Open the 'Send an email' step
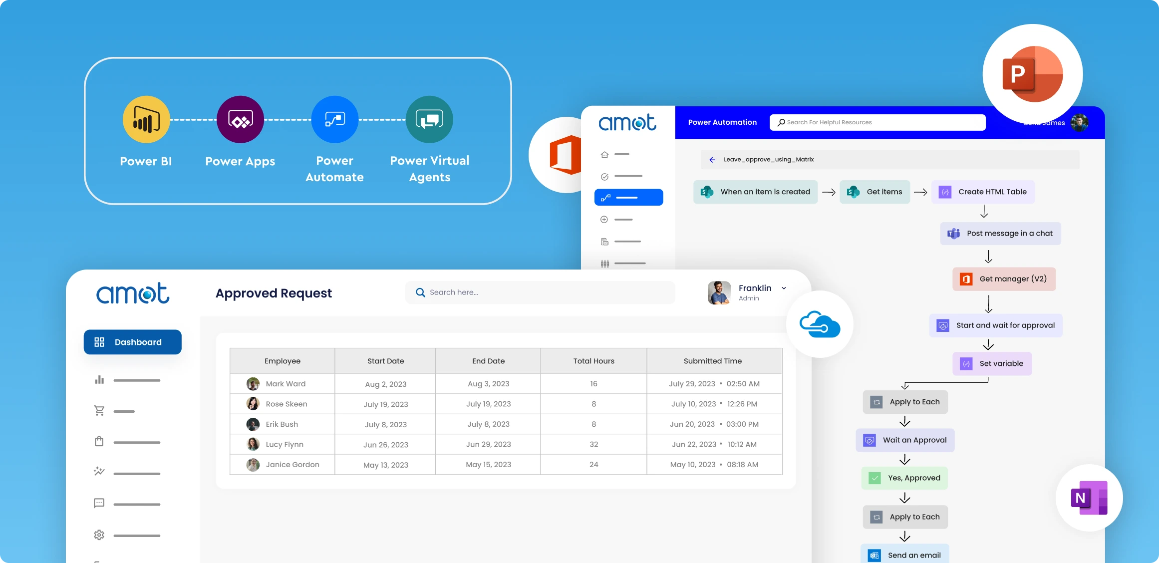Screen dimensions: 1159x563 tap(904, 554)
